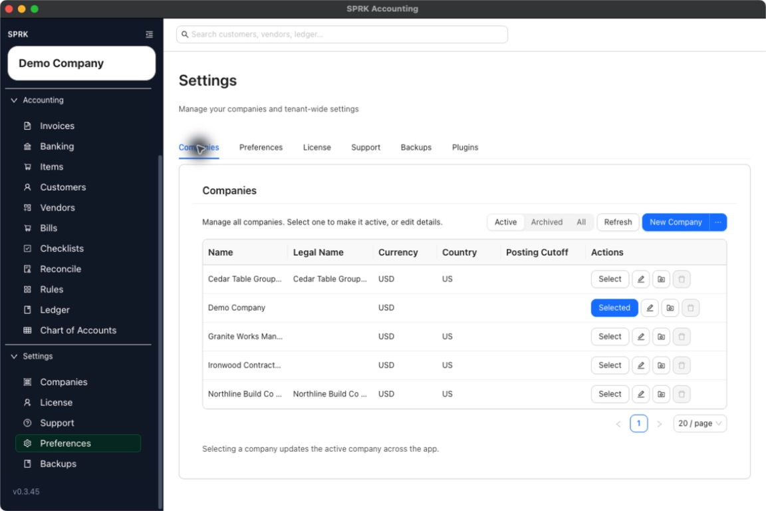Edit the Ironwood Contract company
This screenshot has width=766, height=511.
(x=640, y=365)
